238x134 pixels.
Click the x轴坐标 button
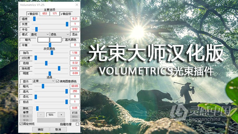click(33, 14)
